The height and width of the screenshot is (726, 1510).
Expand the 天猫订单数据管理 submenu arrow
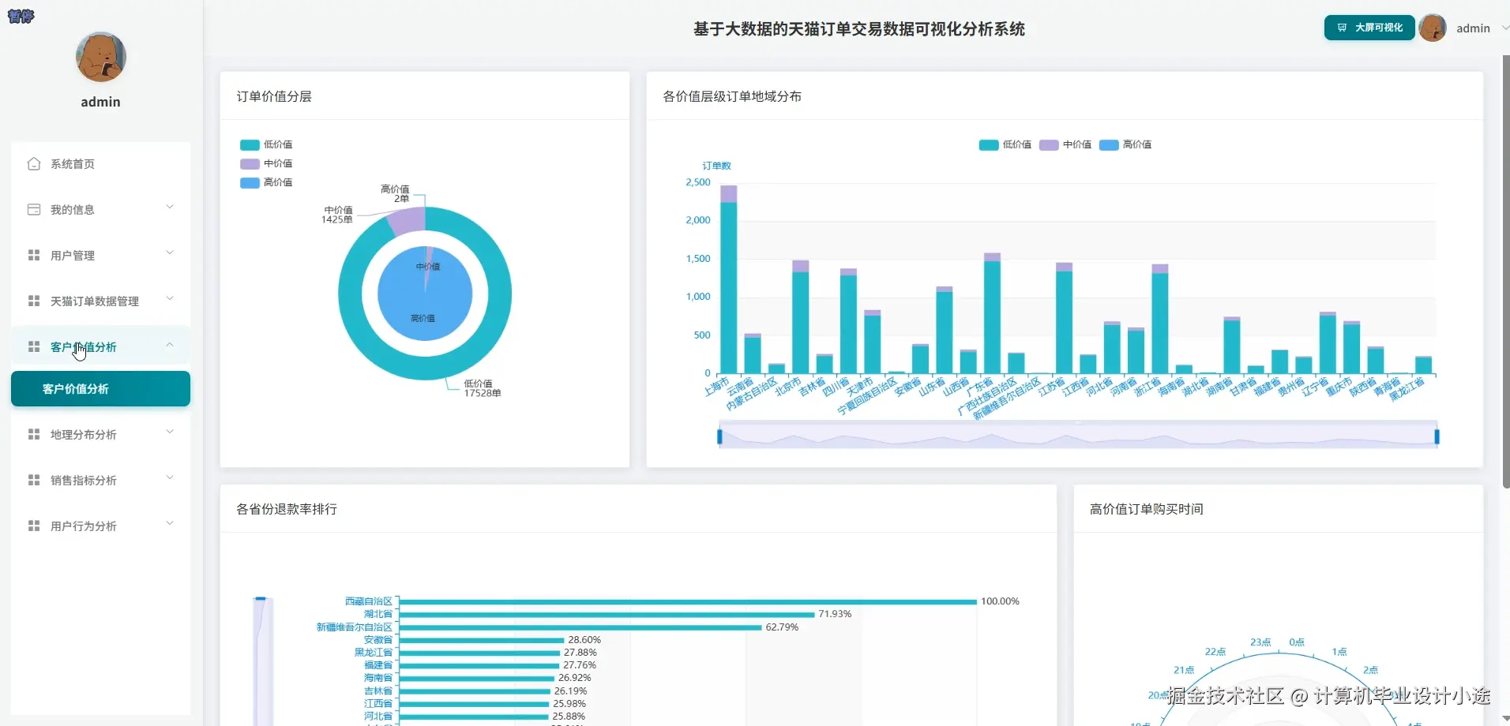point(170,299)
